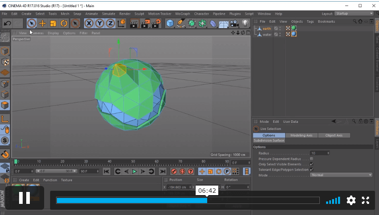Add a Floor environment object
This screenshot has width=379, height=215.
pyautogui.click(x=224, y=23)
